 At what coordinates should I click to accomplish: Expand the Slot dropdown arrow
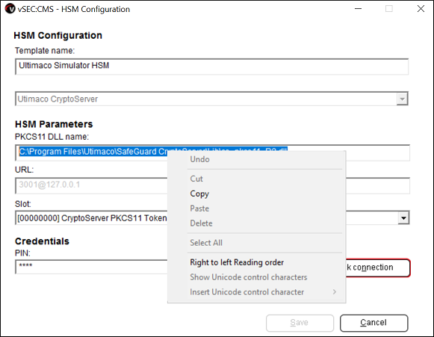[403, 218]
